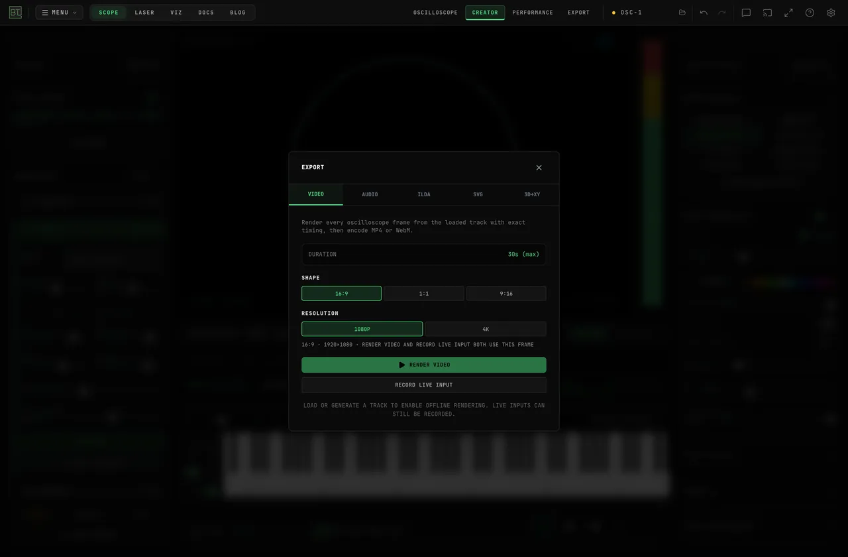Open the SVG export tab
Image resolution: width=848 pixels, height=557 pixels.
478,194
